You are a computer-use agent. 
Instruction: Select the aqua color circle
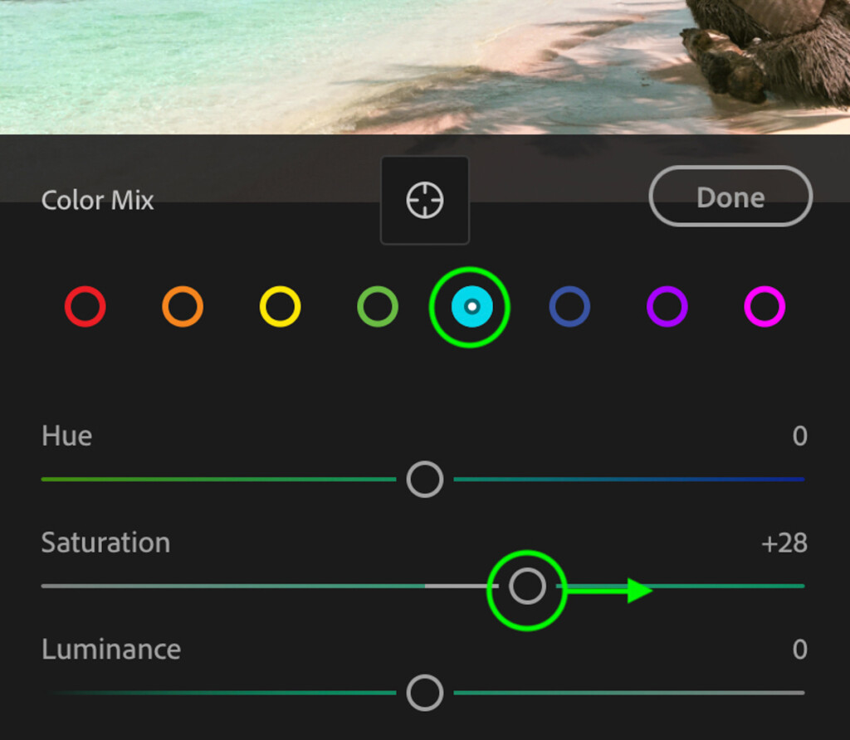(472, 307)
